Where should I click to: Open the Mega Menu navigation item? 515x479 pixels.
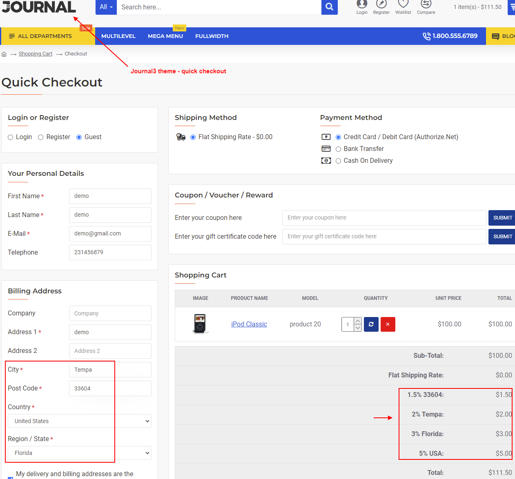165,36
